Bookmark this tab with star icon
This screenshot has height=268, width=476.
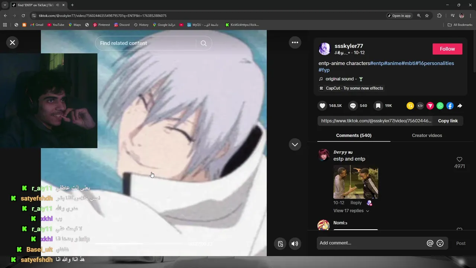click(x=427, y=16)
